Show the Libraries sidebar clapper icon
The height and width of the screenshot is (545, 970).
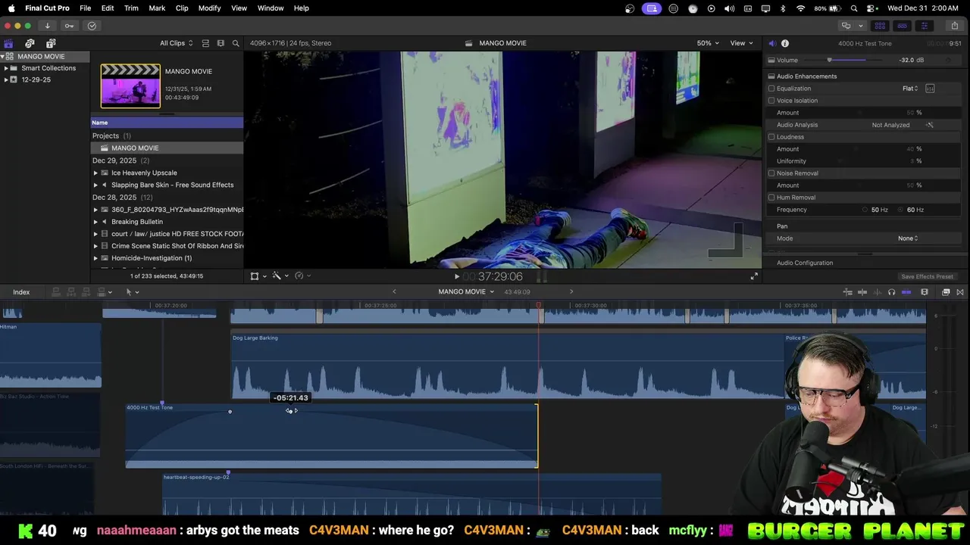[x=8, y=43]
